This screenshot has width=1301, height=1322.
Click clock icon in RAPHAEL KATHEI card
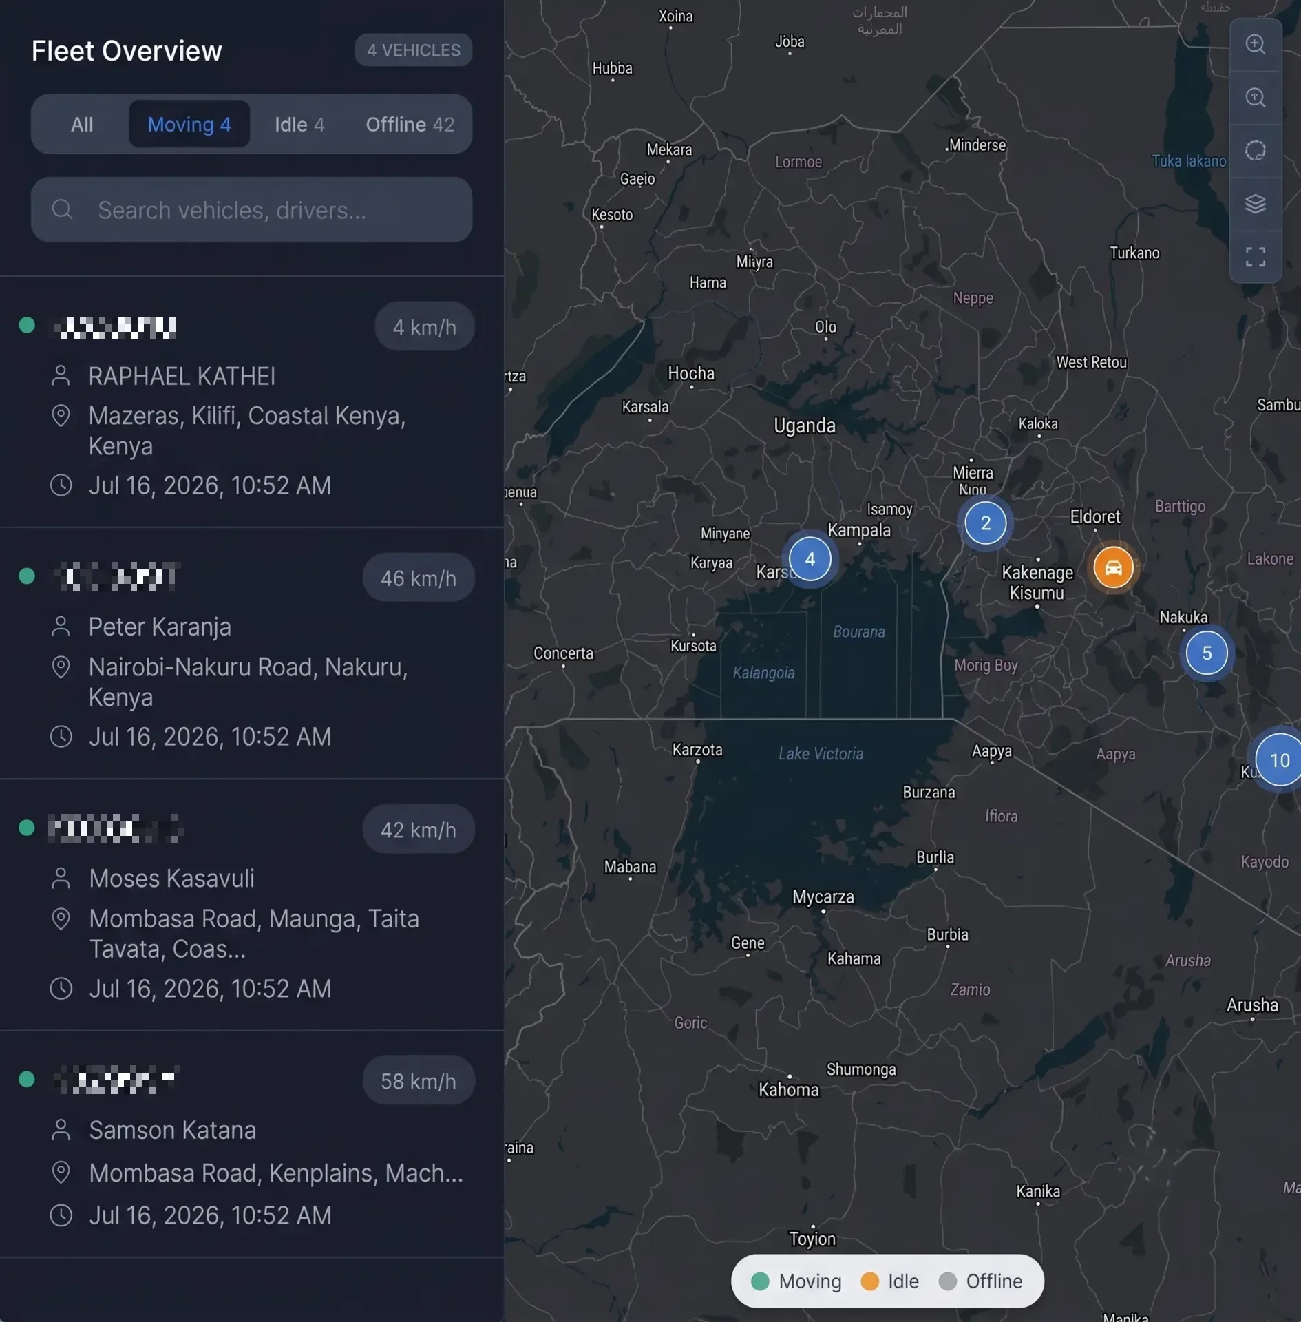tap(61, 485)
